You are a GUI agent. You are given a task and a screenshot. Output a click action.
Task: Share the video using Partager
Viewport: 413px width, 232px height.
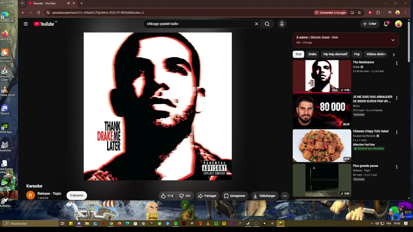coord(207,196)
